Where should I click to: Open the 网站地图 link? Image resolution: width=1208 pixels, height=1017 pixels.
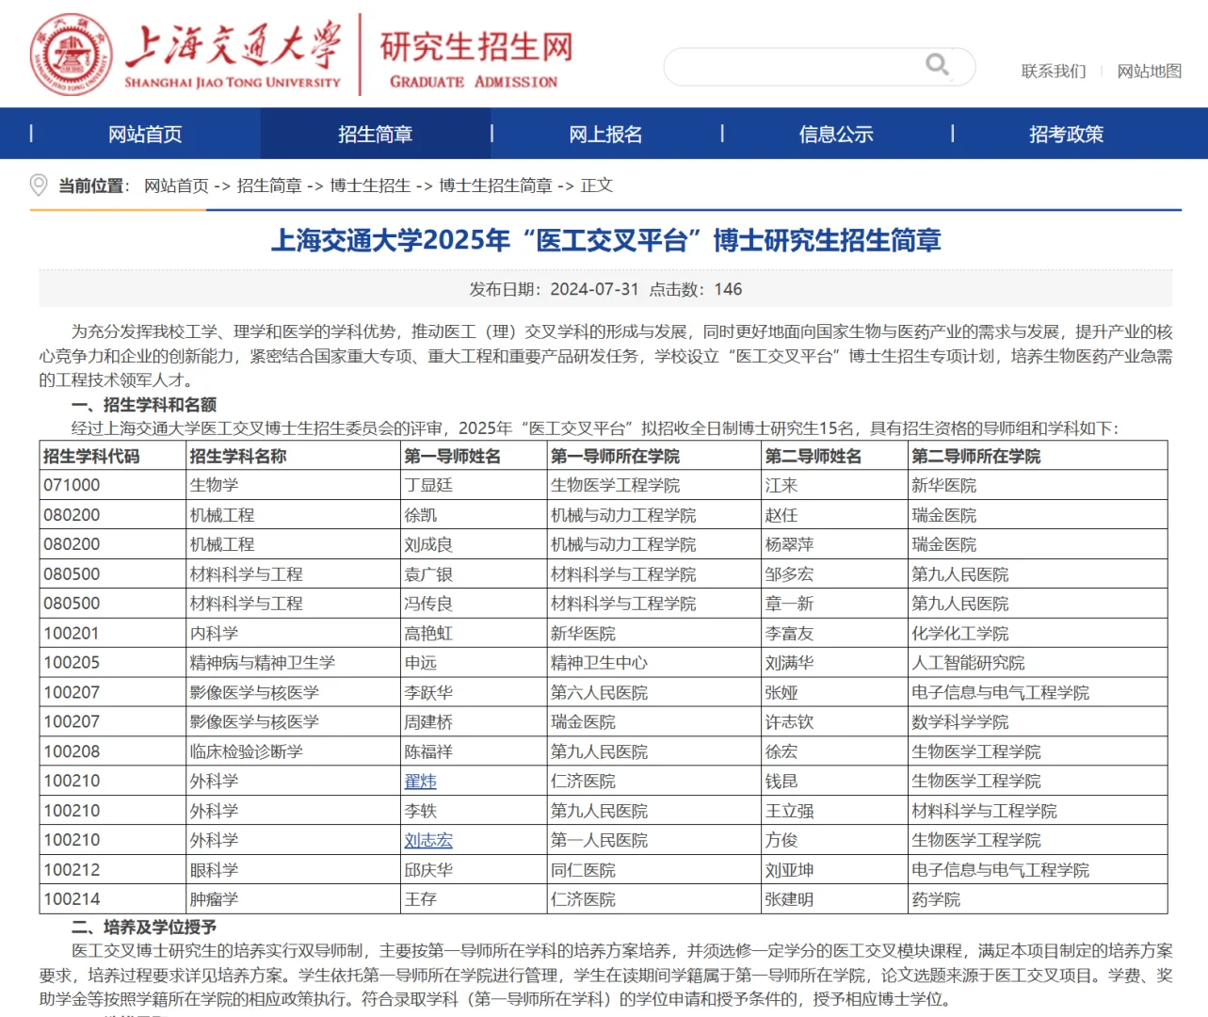point(1150,72)
